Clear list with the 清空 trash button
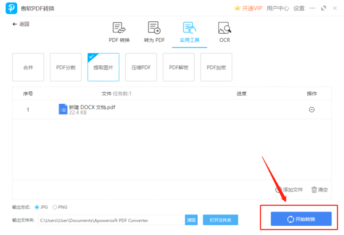Screen dimensions: 344x235 click(319, 190)
